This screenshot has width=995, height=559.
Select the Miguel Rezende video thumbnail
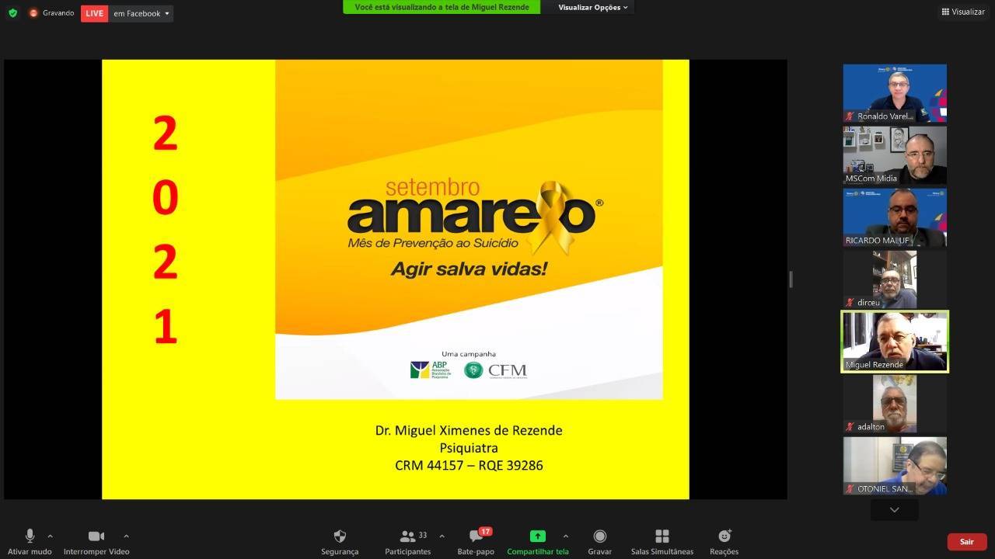[895, 342]
